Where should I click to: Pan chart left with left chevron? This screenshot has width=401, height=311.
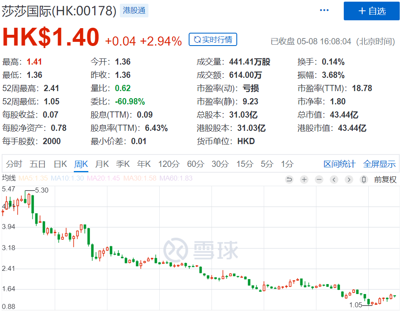[334, 179]
